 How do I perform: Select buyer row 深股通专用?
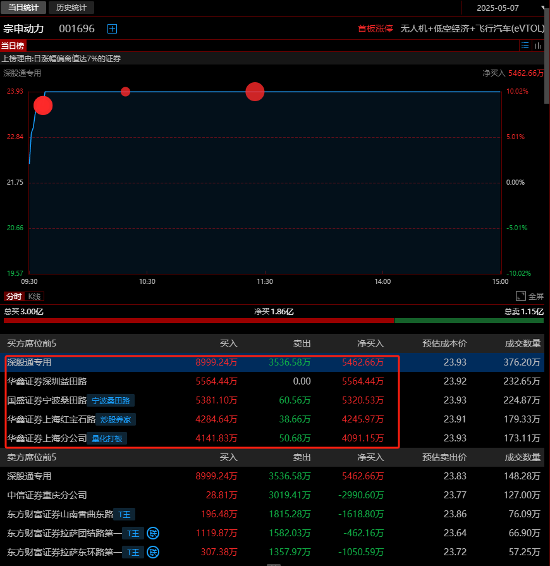[x=272, y=362]
